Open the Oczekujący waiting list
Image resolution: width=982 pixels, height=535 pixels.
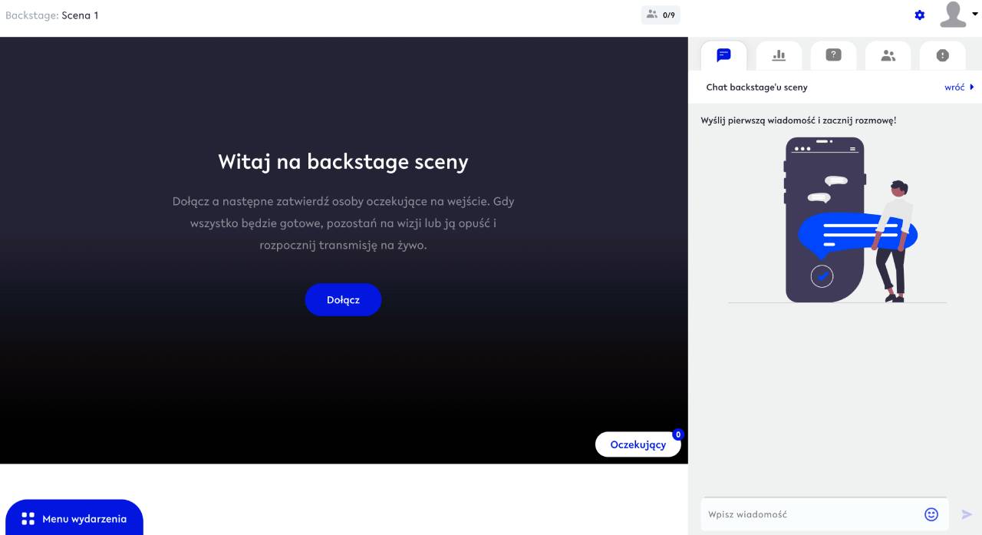point(638,444)
